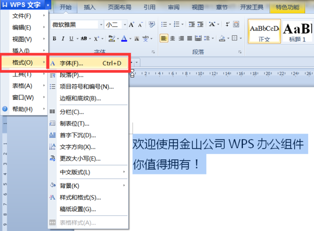314x231 pixels.
Task: Open phonetic guide tool
Action: point(145,38)
